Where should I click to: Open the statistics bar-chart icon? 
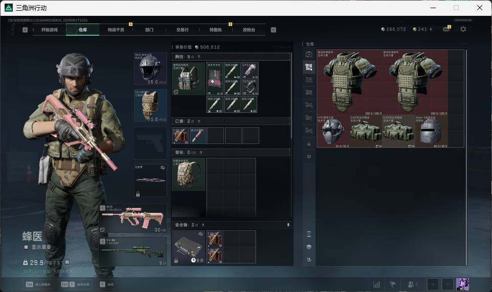(376, 284)
